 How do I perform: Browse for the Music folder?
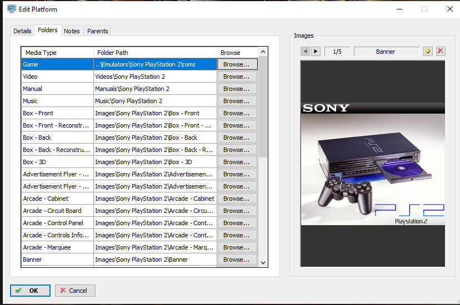point(237,101)
